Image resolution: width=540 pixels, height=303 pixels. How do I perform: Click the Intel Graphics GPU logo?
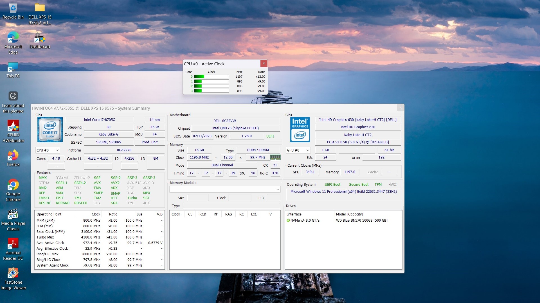click(x=300, y=130)
